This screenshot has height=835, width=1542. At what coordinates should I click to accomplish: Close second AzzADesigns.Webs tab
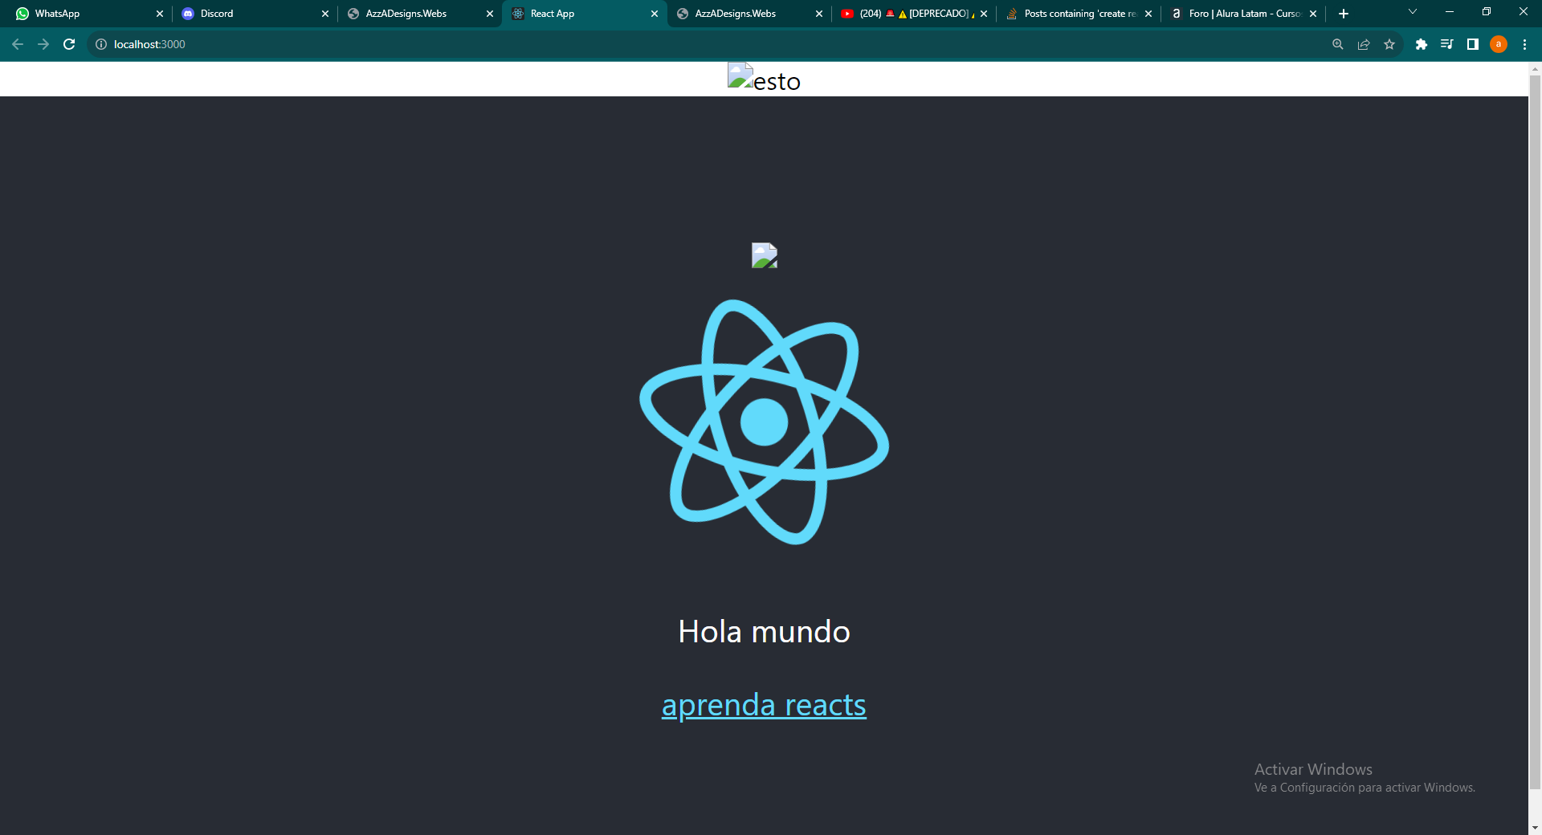(x=819, y=14)
